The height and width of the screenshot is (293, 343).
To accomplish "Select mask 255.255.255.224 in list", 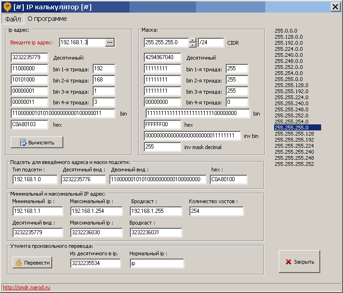I will [294, 146].
